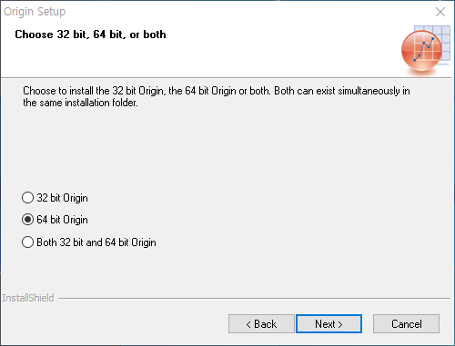Image resolution: width=455 pixels, height=346 pixels.
Task: Pick the Both 32 bit and 64 bit radio button
Action: (27, 242)
